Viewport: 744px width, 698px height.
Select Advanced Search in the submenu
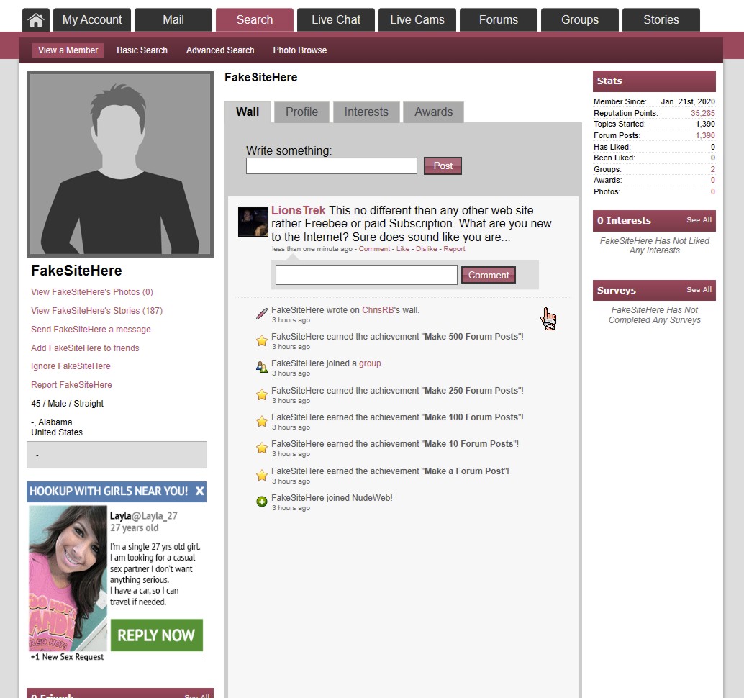coord(220,50)
